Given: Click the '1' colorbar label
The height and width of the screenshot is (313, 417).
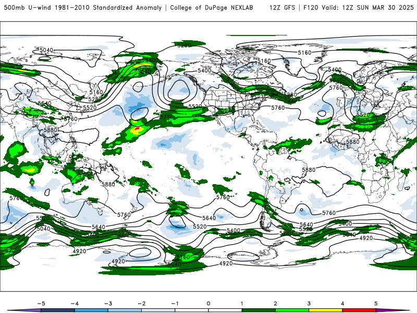Looking at the screenshot, I should (x=242, y=304).
